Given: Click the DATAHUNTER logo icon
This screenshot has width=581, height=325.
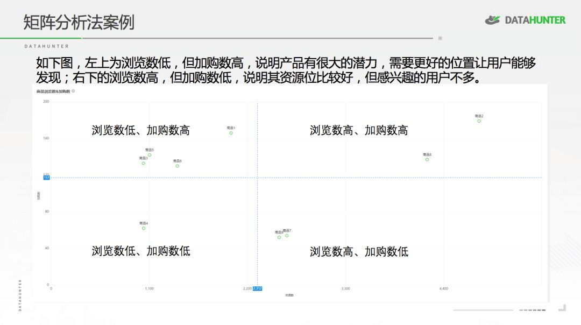Looking at the screenshot, I should [x=492, y=20].
